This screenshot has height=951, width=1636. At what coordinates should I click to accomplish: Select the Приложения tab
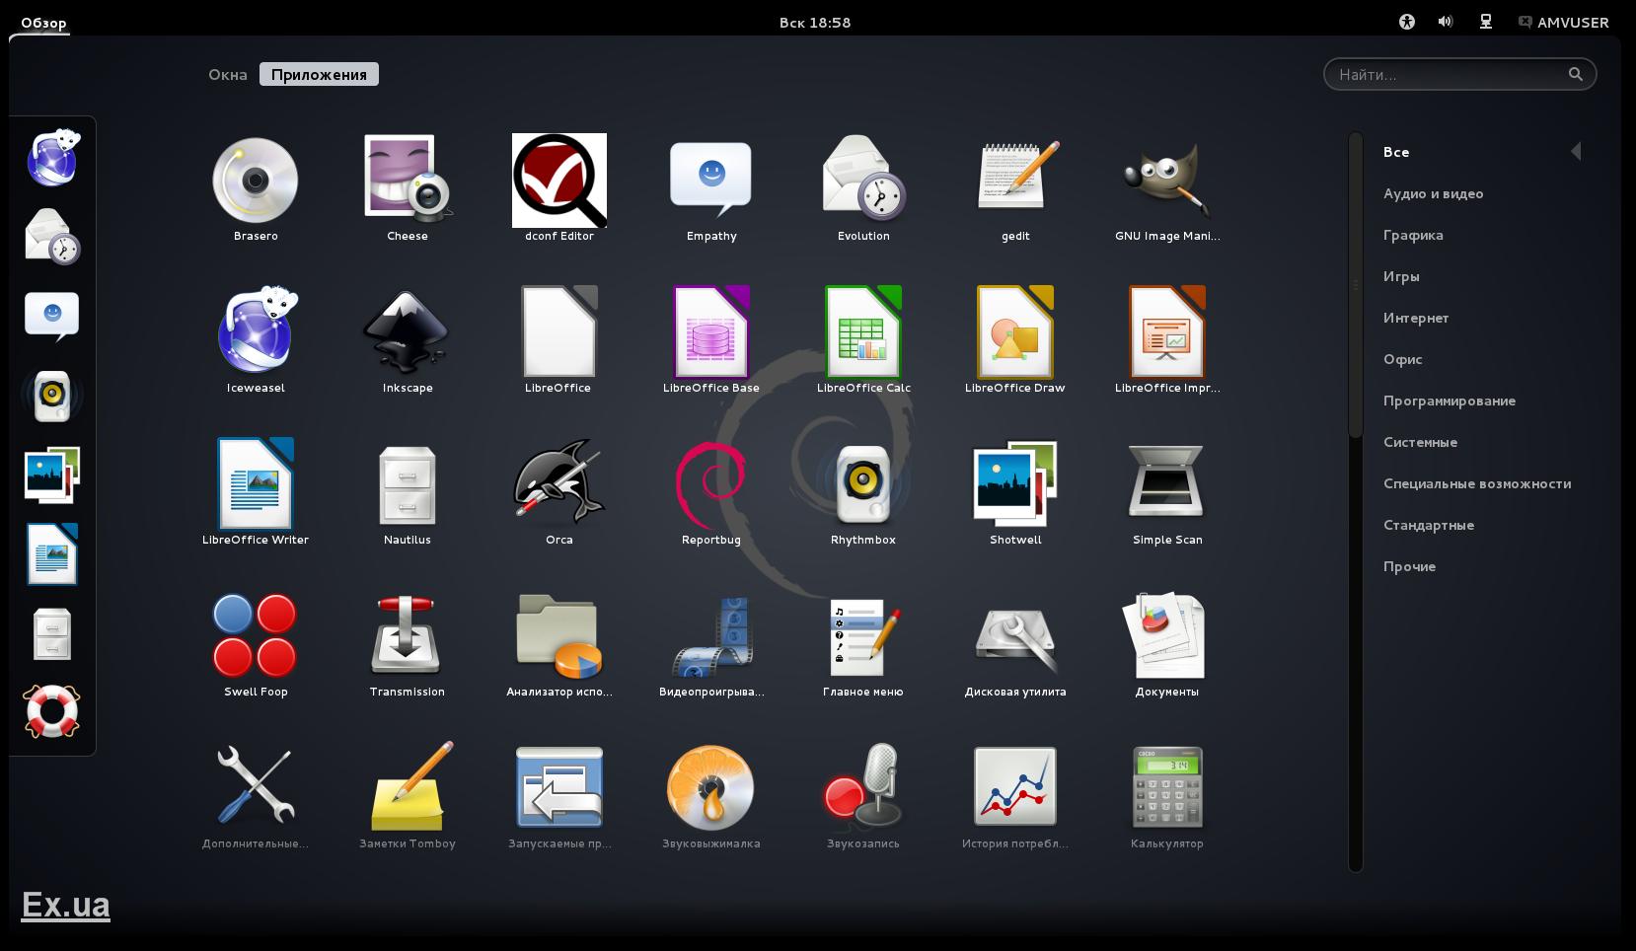coord(319,74)
